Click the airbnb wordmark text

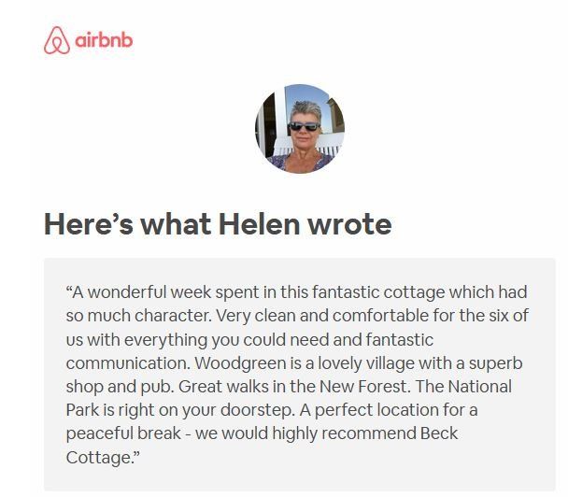(x=111, y=41)
